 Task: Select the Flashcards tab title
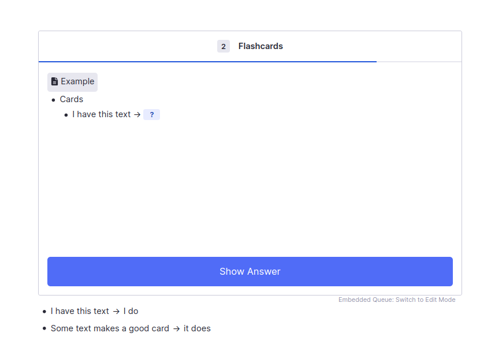[x=261, y=46]
